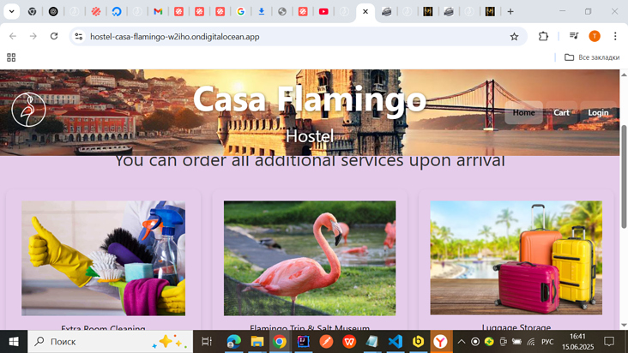Open the pink flamingo photo card
The width and height of the screenshot is (628, 353).
point(310,258)
